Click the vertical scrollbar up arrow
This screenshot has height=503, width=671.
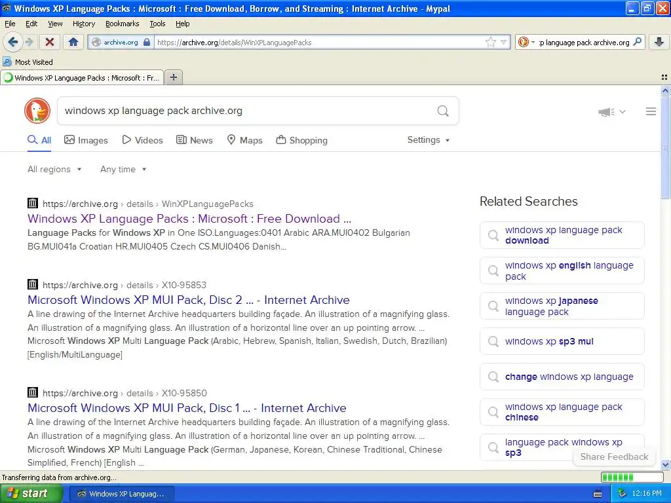tap(665, 90)
